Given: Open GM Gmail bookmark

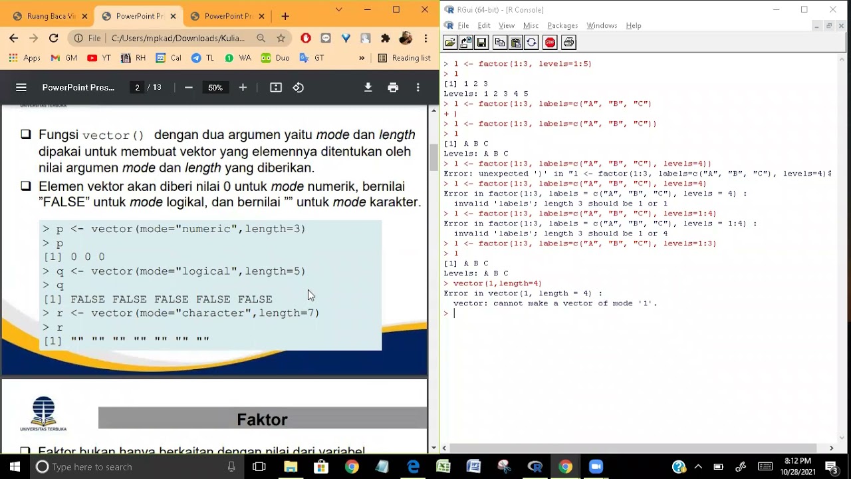Looking at the screenshot, I should [64, 58].
